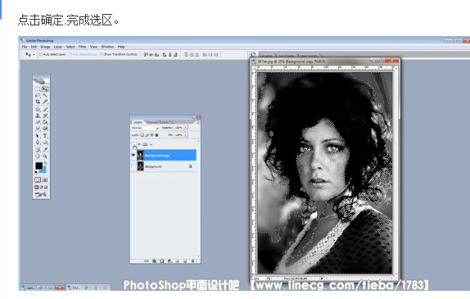Open the foreground black color swatch
Viewport: 470px width, 299px height.
tap(38, 165)
